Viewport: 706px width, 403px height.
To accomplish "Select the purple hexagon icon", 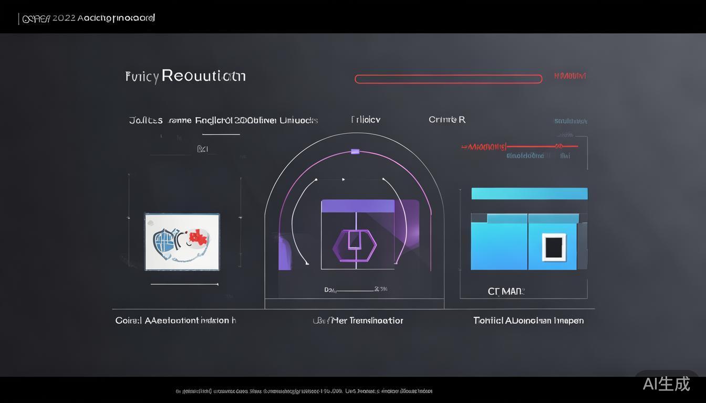I will (x=355, y=245).
